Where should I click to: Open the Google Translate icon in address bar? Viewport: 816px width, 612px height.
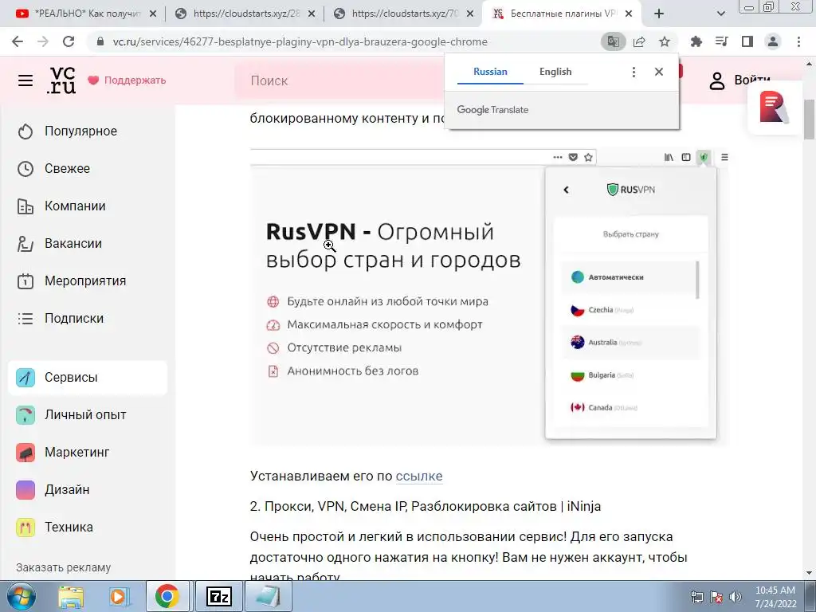tap(614, 41)
